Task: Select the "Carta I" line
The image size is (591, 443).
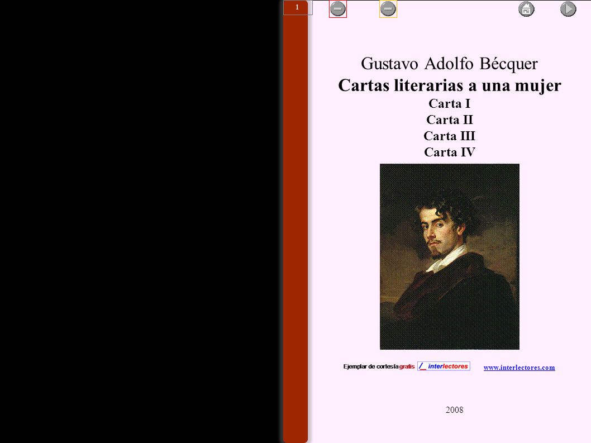Action: point(449,103)
